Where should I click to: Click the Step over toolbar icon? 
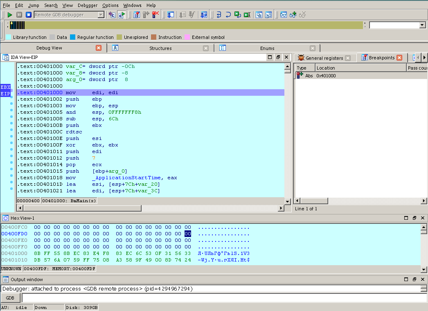228,15
